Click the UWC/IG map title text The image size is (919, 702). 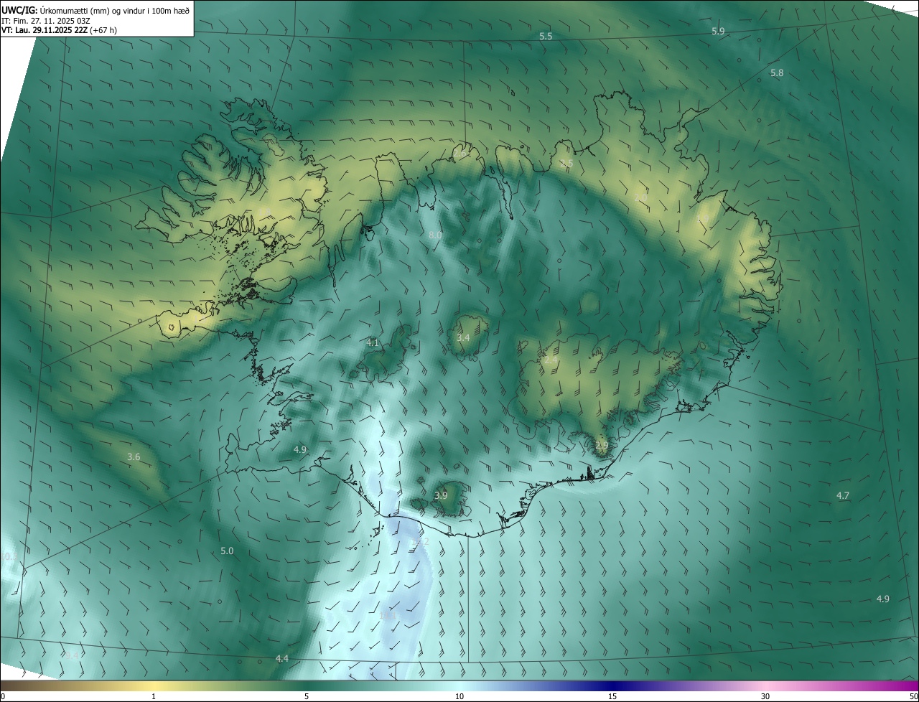(x=95, y=9)
